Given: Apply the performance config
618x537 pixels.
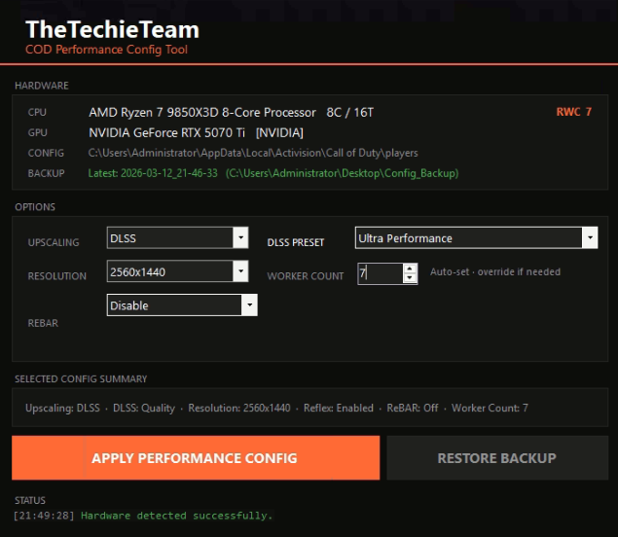Looking at the screenshot, I should tap(196, 458).
